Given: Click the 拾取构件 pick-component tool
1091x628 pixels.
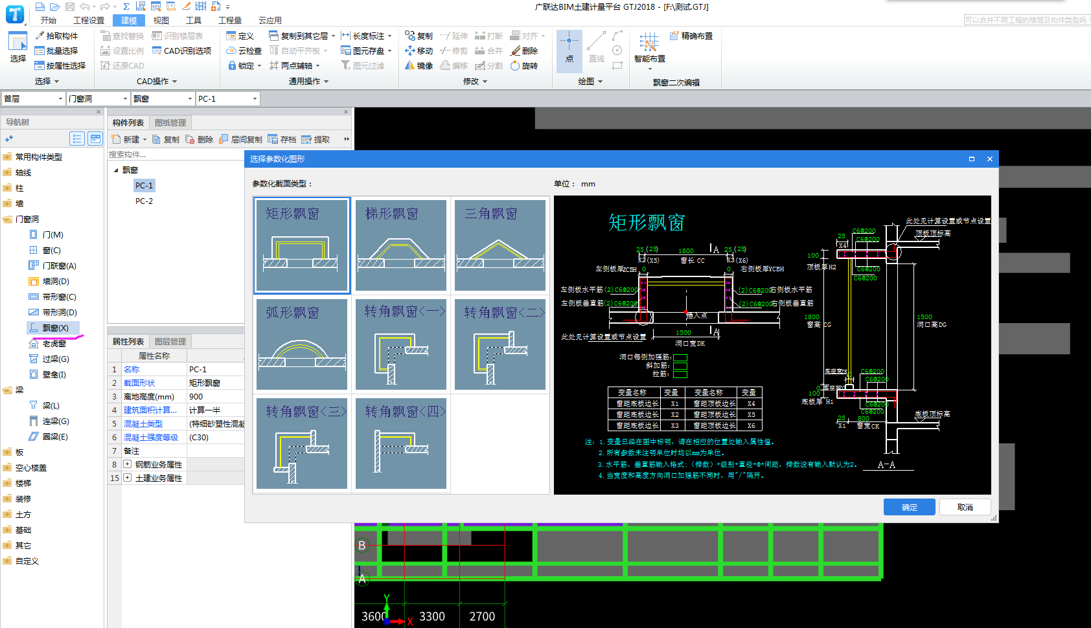Looking at the screenshot, I should click(x=56, y=36).
